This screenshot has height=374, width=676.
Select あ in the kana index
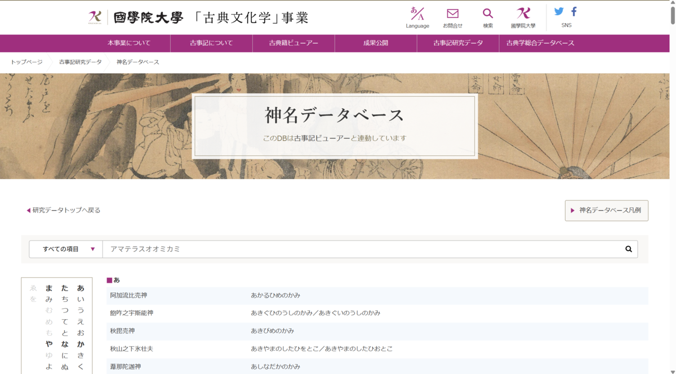pyautogui.click(x=81, y=288)
